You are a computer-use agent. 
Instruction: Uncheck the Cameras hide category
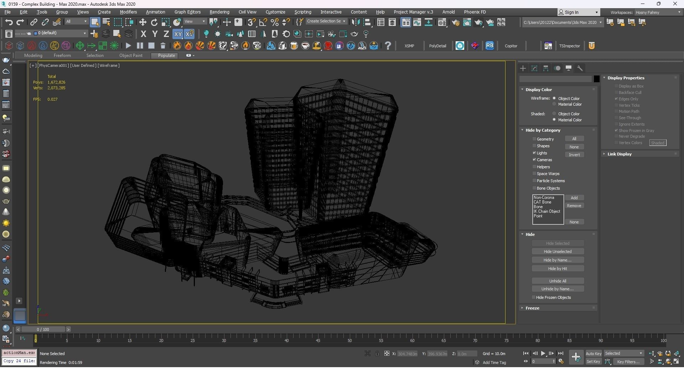534,159
